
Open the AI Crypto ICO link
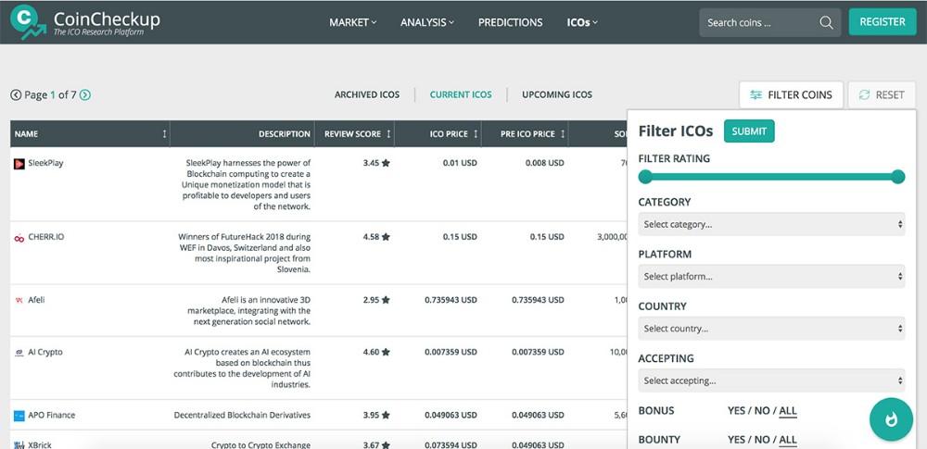44,352
